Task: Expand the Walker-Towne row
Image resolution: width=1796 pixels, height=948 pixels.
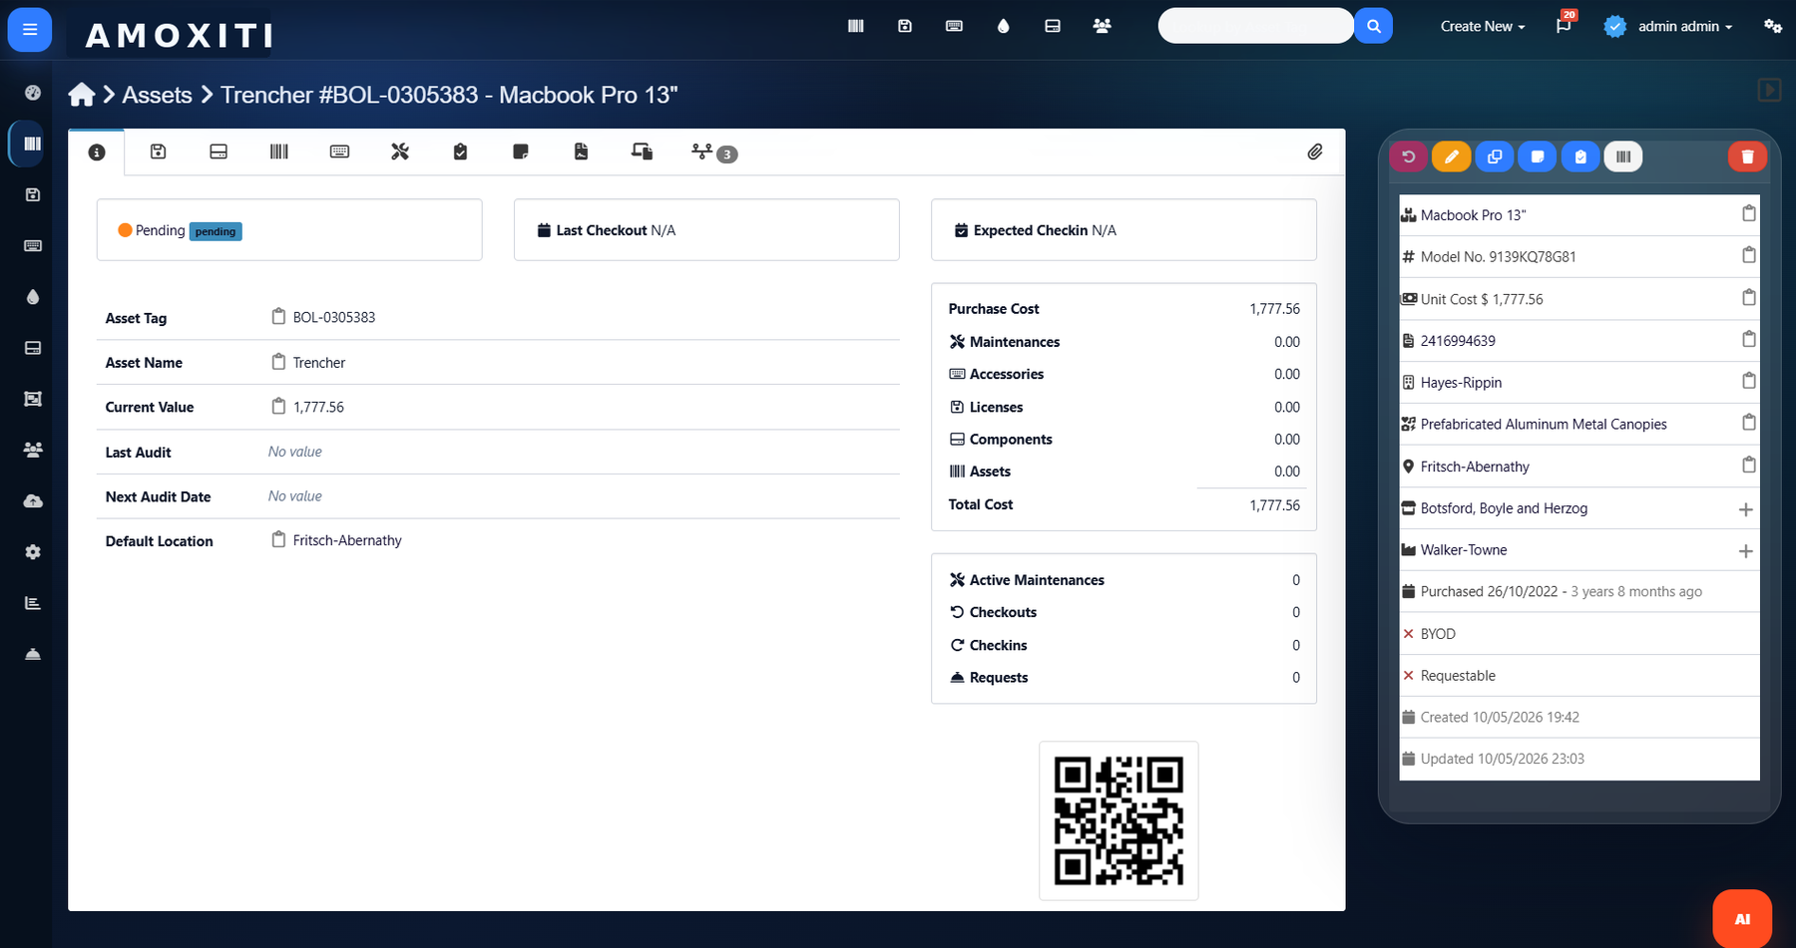Action: [1745, 551]
